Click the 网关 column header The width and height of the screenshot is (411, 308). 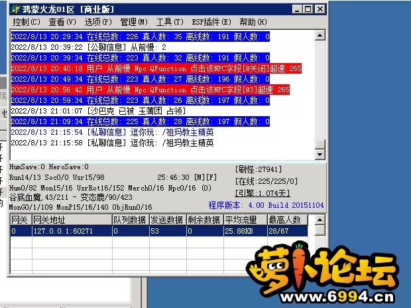21,220
